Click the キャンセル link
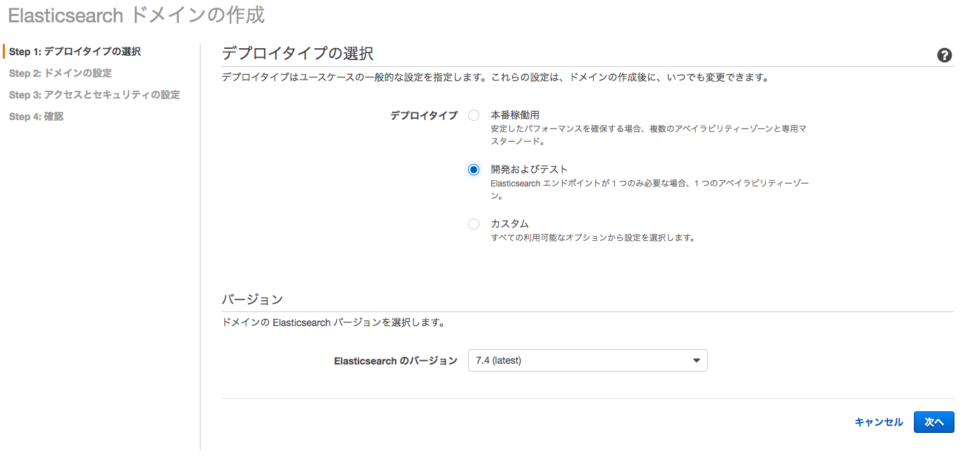 point(878,422)
